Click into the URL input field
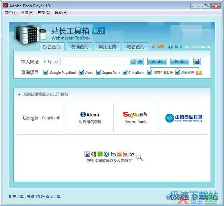The image size is (224, 206). pyautogui.click(x=95, y=62)
